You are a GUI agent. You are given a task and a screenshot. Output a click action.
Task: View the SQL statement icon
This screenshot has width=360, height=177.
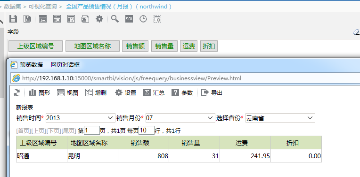[129, 19]
